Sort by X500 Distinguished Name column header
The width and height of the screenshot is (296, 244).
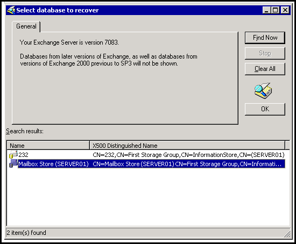187,146
